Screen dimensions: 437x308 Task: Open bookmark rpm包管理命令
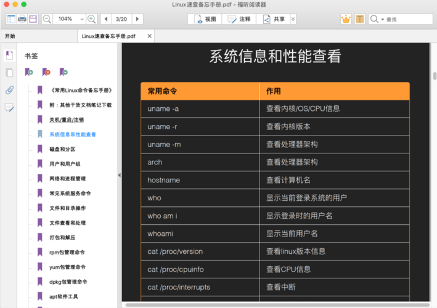(67, 253)
